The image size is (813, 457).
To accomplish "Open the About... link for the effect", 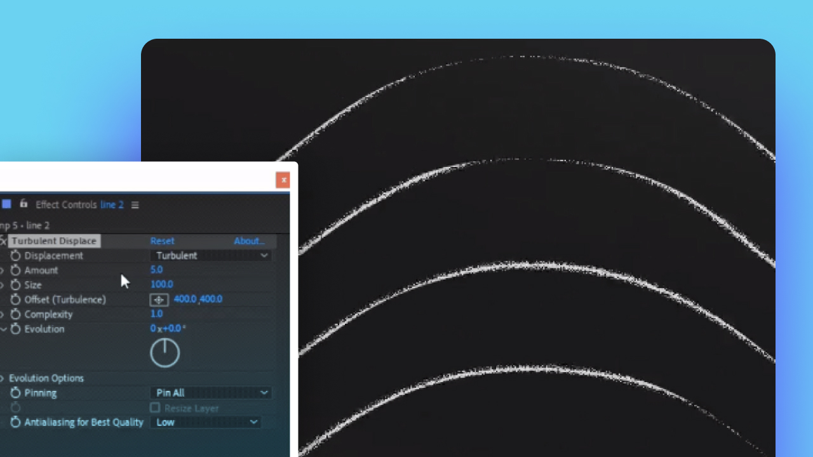I will pos(249,241).
